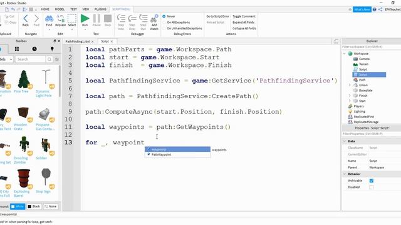Open the Toolbox creations lightbulb tab icon

[x=52, y=49]
